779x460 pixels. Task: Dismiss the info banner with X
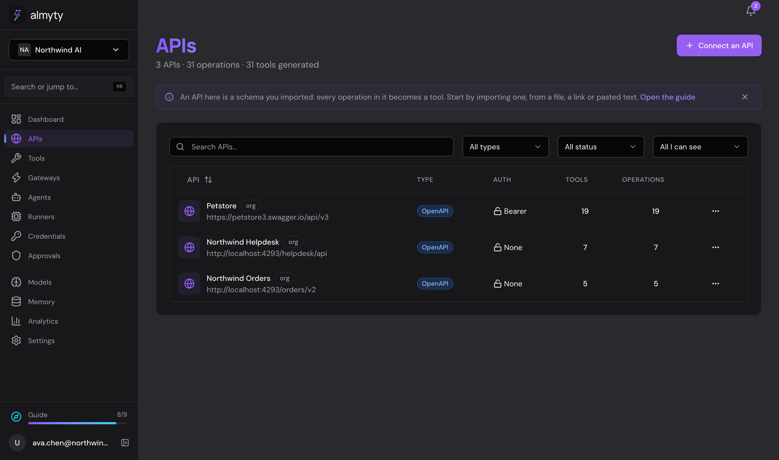pyautogui.click(x=745, y=97)
